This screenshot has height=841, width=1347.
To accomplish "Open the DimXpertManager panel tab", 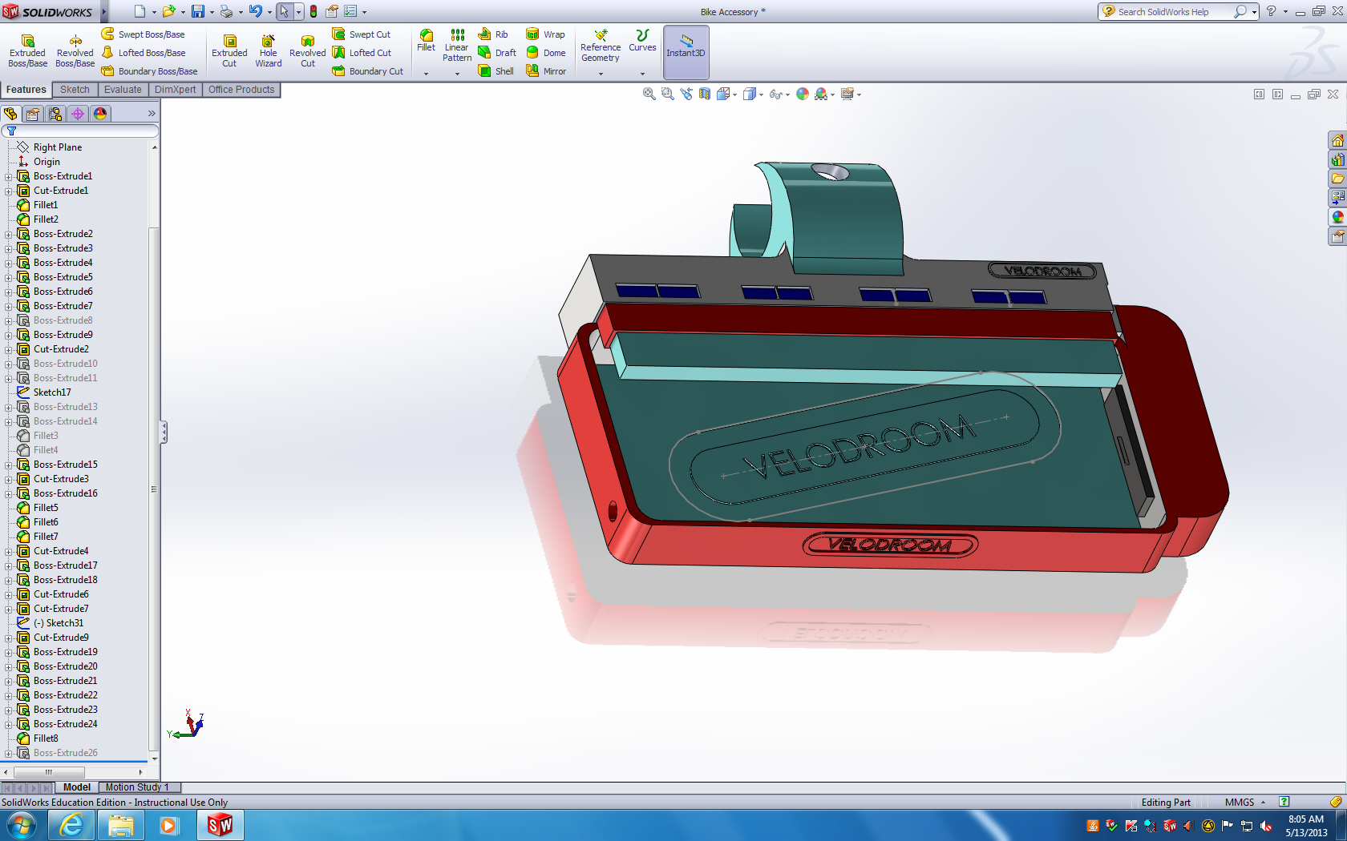I will tap(78, 114).
